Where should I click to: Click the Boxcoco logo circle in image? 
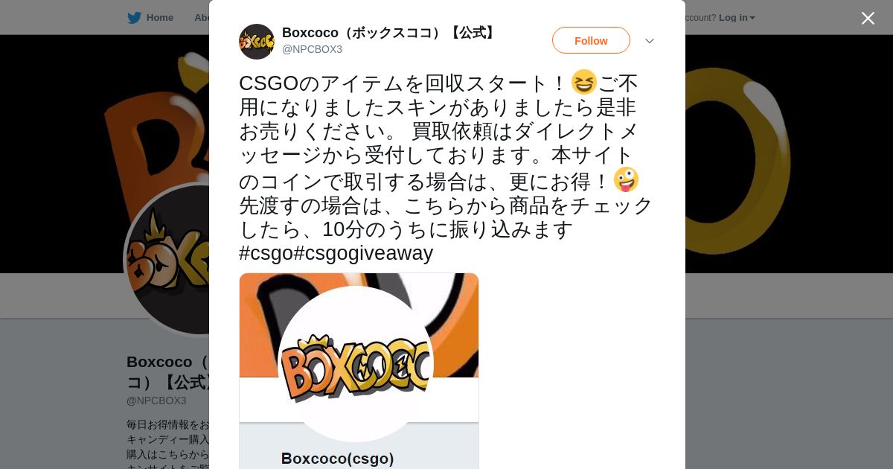[356, 364]
